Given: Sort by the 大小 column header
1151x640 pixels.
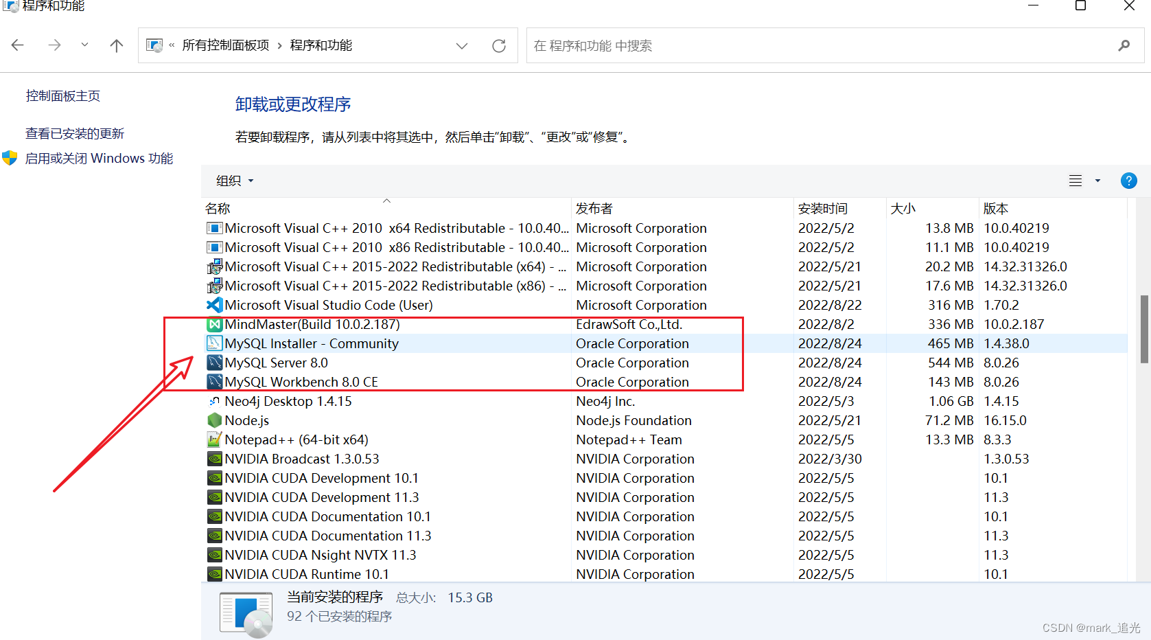Looking at the screenshot, I should [x=933, y=208].
